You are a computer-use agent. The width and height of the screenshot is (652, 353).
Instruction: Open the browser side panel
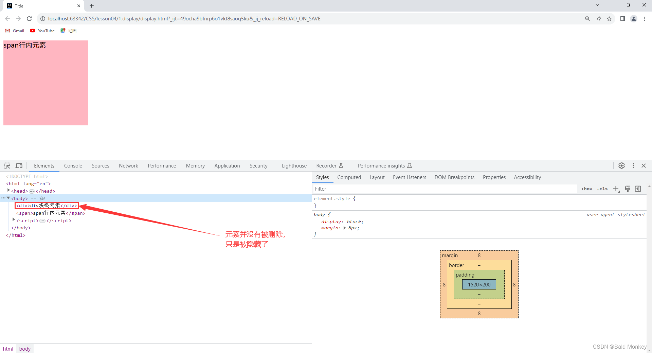pyautogui.click(x=622, y=19)
